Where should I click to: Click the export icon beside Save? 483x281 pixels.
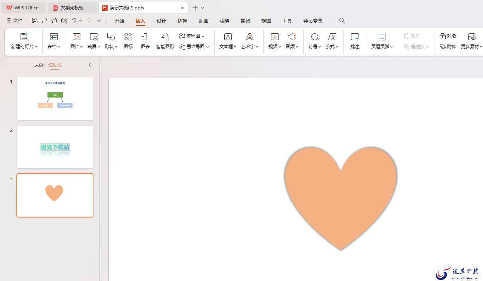click(x=44, y=21)
